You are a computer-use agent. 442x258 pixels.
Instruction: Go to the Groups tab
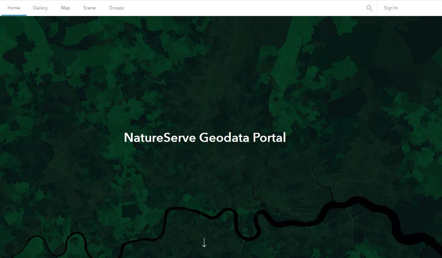point(117,8)
